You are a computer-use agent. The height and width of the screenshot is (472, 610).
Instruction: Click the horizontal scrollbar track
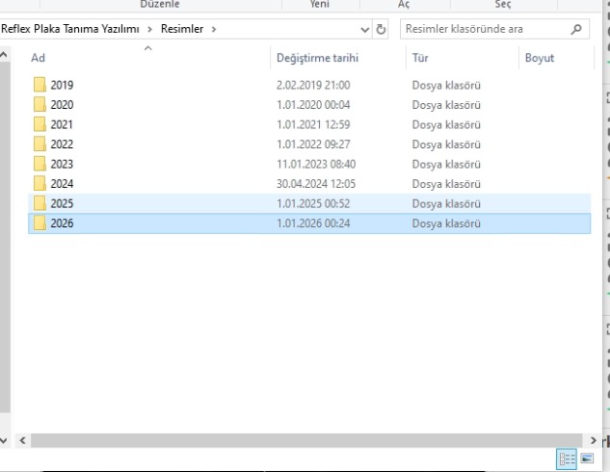click(306, 440)
